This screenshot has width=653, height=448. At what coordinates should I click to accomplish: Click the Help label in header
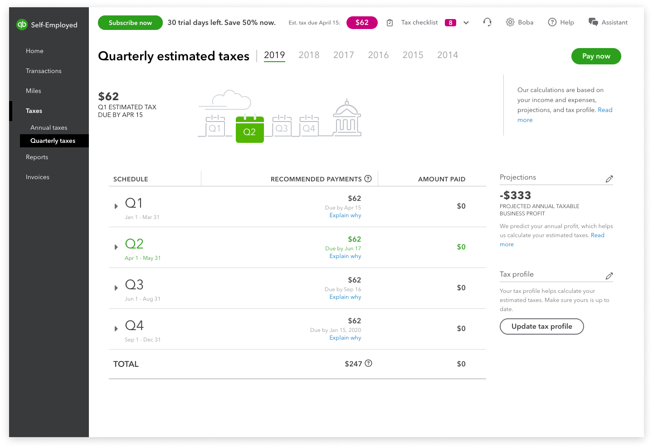pos(567,22)
